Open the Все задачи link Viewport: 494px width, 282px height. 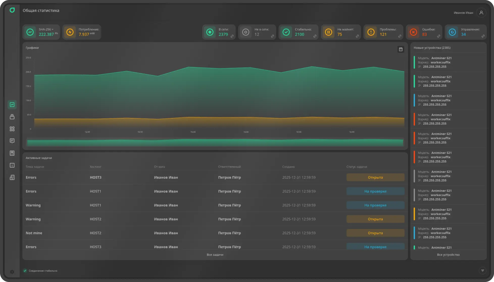(215, 255)
